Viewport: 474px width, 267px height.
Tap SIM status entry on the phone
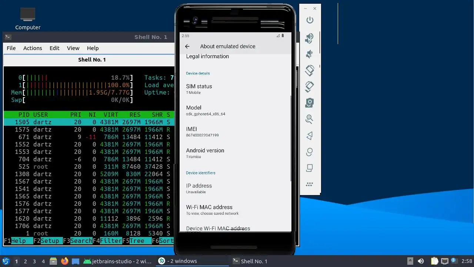coord(235,89)
